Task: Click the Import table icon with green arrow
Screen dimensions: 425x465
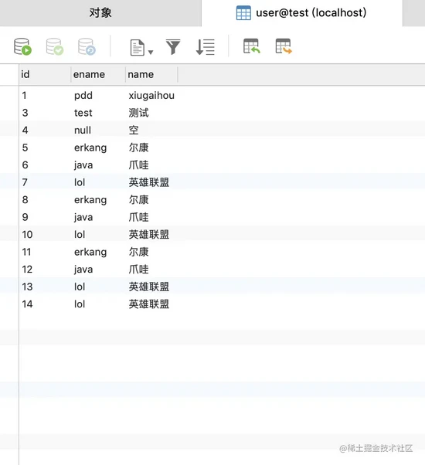Action: tap(251, 46)
